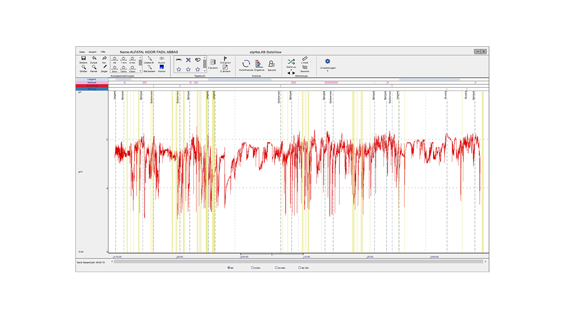This screenshot has width=565, height=318.
Task: Click the Gehe zu left arrow
Action: pyautogui.click(x=289, y=72)
